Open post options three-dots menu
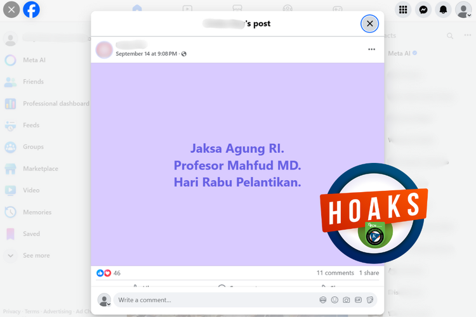The image size is (476, 317). pos(372,49)
